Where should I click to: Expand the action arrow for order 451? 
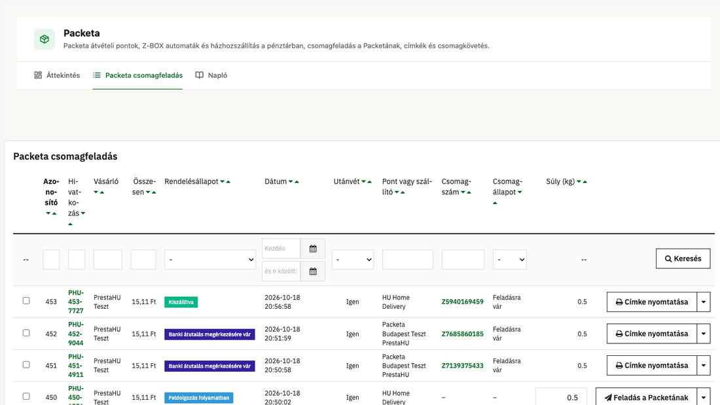pos(704,366)
